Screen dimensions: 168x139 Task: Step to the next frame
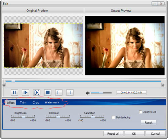click(26, 93)
